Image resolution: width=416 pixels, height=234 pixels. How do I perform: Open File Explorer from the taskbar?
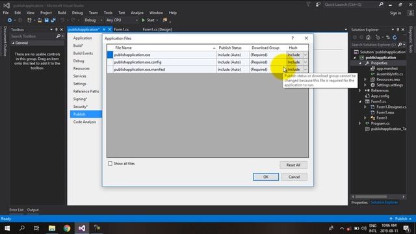52,228
